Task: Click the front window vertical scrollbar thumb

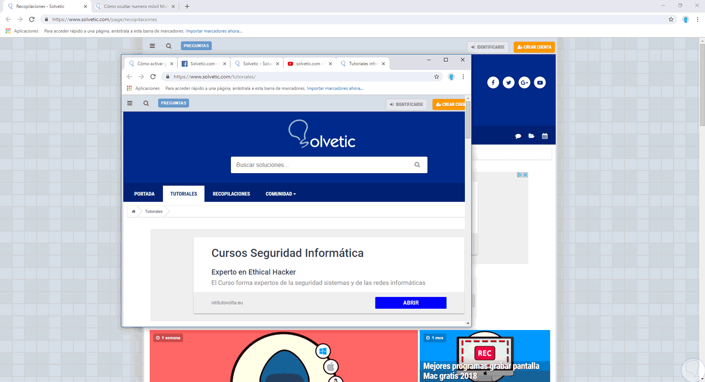Action: [x=468, y=120]
